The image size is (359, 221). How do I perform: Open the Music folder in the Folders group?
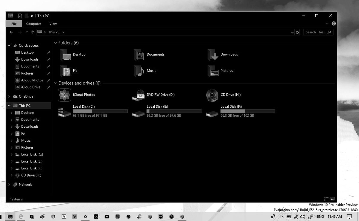tap(145, 71)
